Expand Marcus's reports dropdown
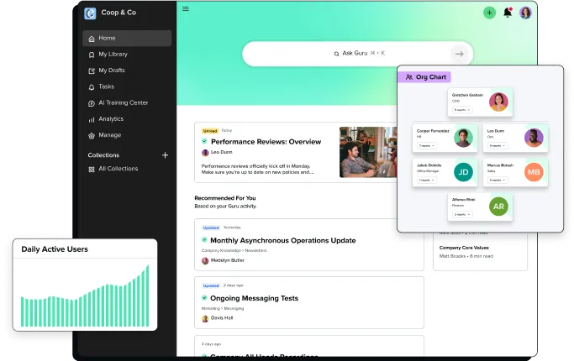This screenshot has width=574, height=361. pos(498,180)
